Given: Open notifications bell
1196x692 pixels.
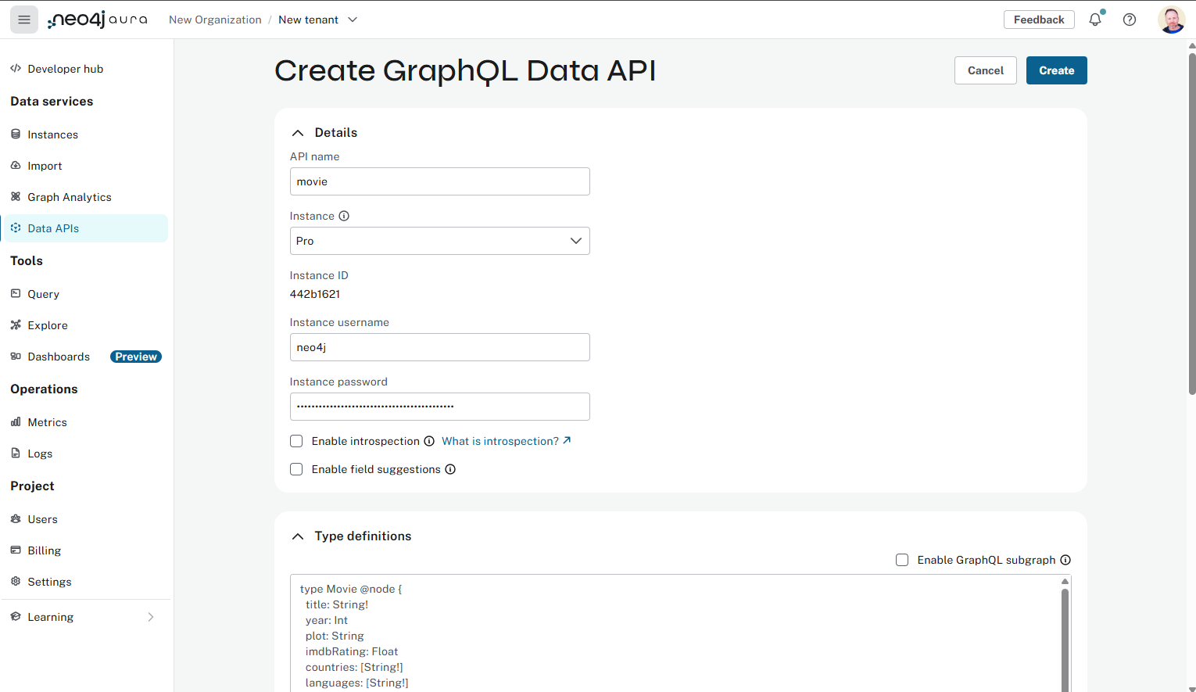Looking at the screenshot, I should point(1095,20).
